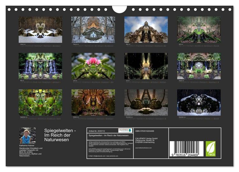This screenshot has width=239, height=172.
Task: Select 'Artikel-Nr. 2035112' text
Action: pyautogui.click(x=97, y=131)
